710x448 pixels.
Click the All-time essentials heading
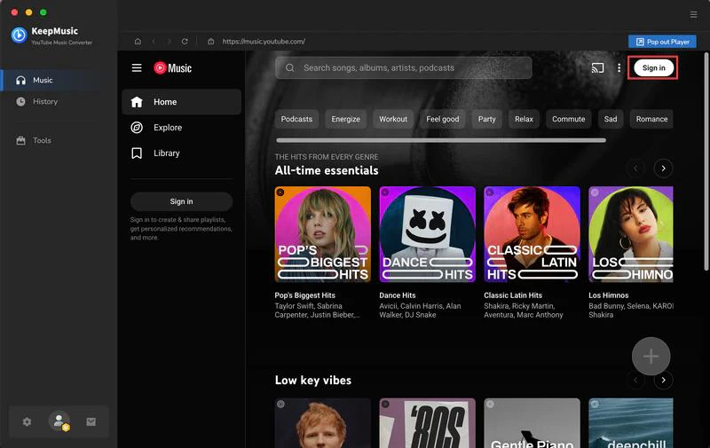(x=327, y=170)
